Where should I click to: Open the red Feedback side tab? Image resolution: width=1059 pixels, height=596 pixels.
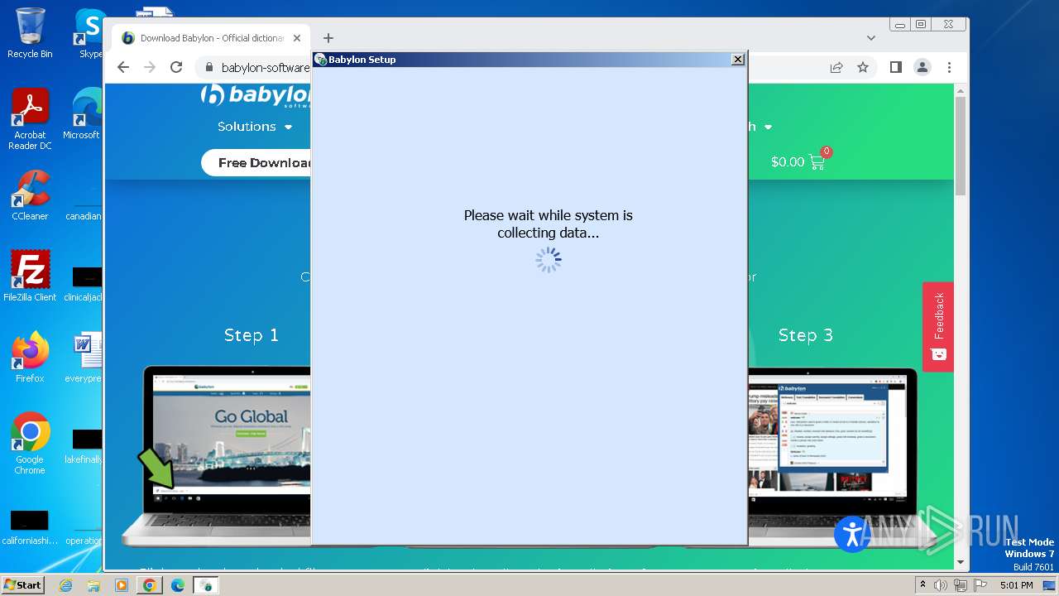tap(938, 326)
